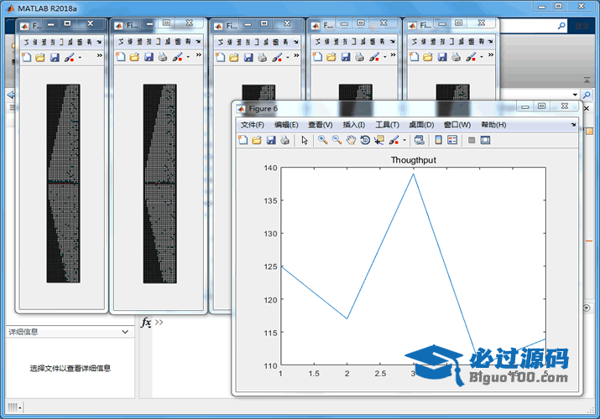The width and height of the screenshot is (600, 419).
Task: Select the Data Cursor tool in Figure 6
Action: [379, 140]
